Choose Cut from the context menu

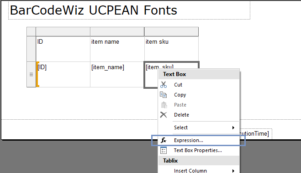(199, 85)
